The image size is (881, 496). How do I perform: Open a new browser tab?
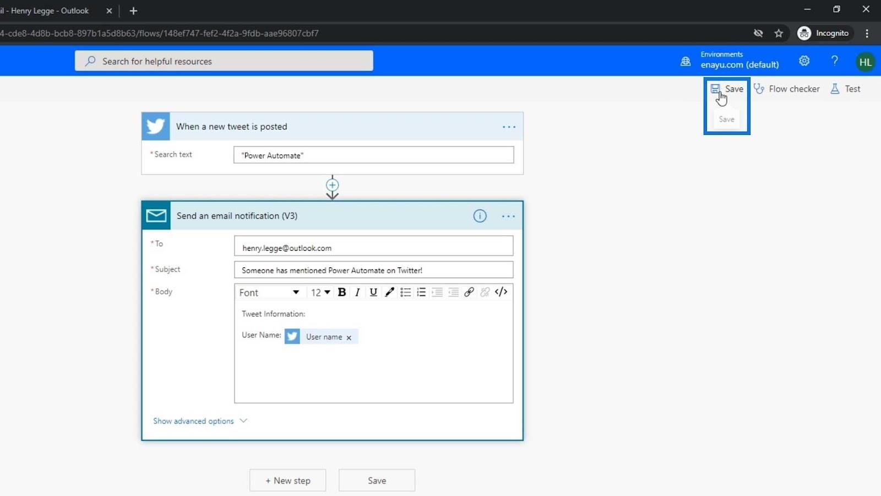click(x=133, y=10)
